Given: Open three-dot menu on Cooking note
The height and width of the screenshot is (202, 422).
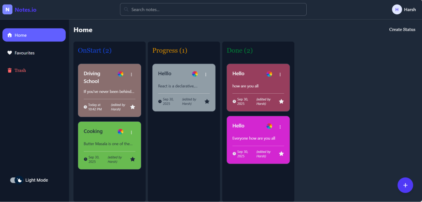Looking at the screenshot, I should coord(132,132).
